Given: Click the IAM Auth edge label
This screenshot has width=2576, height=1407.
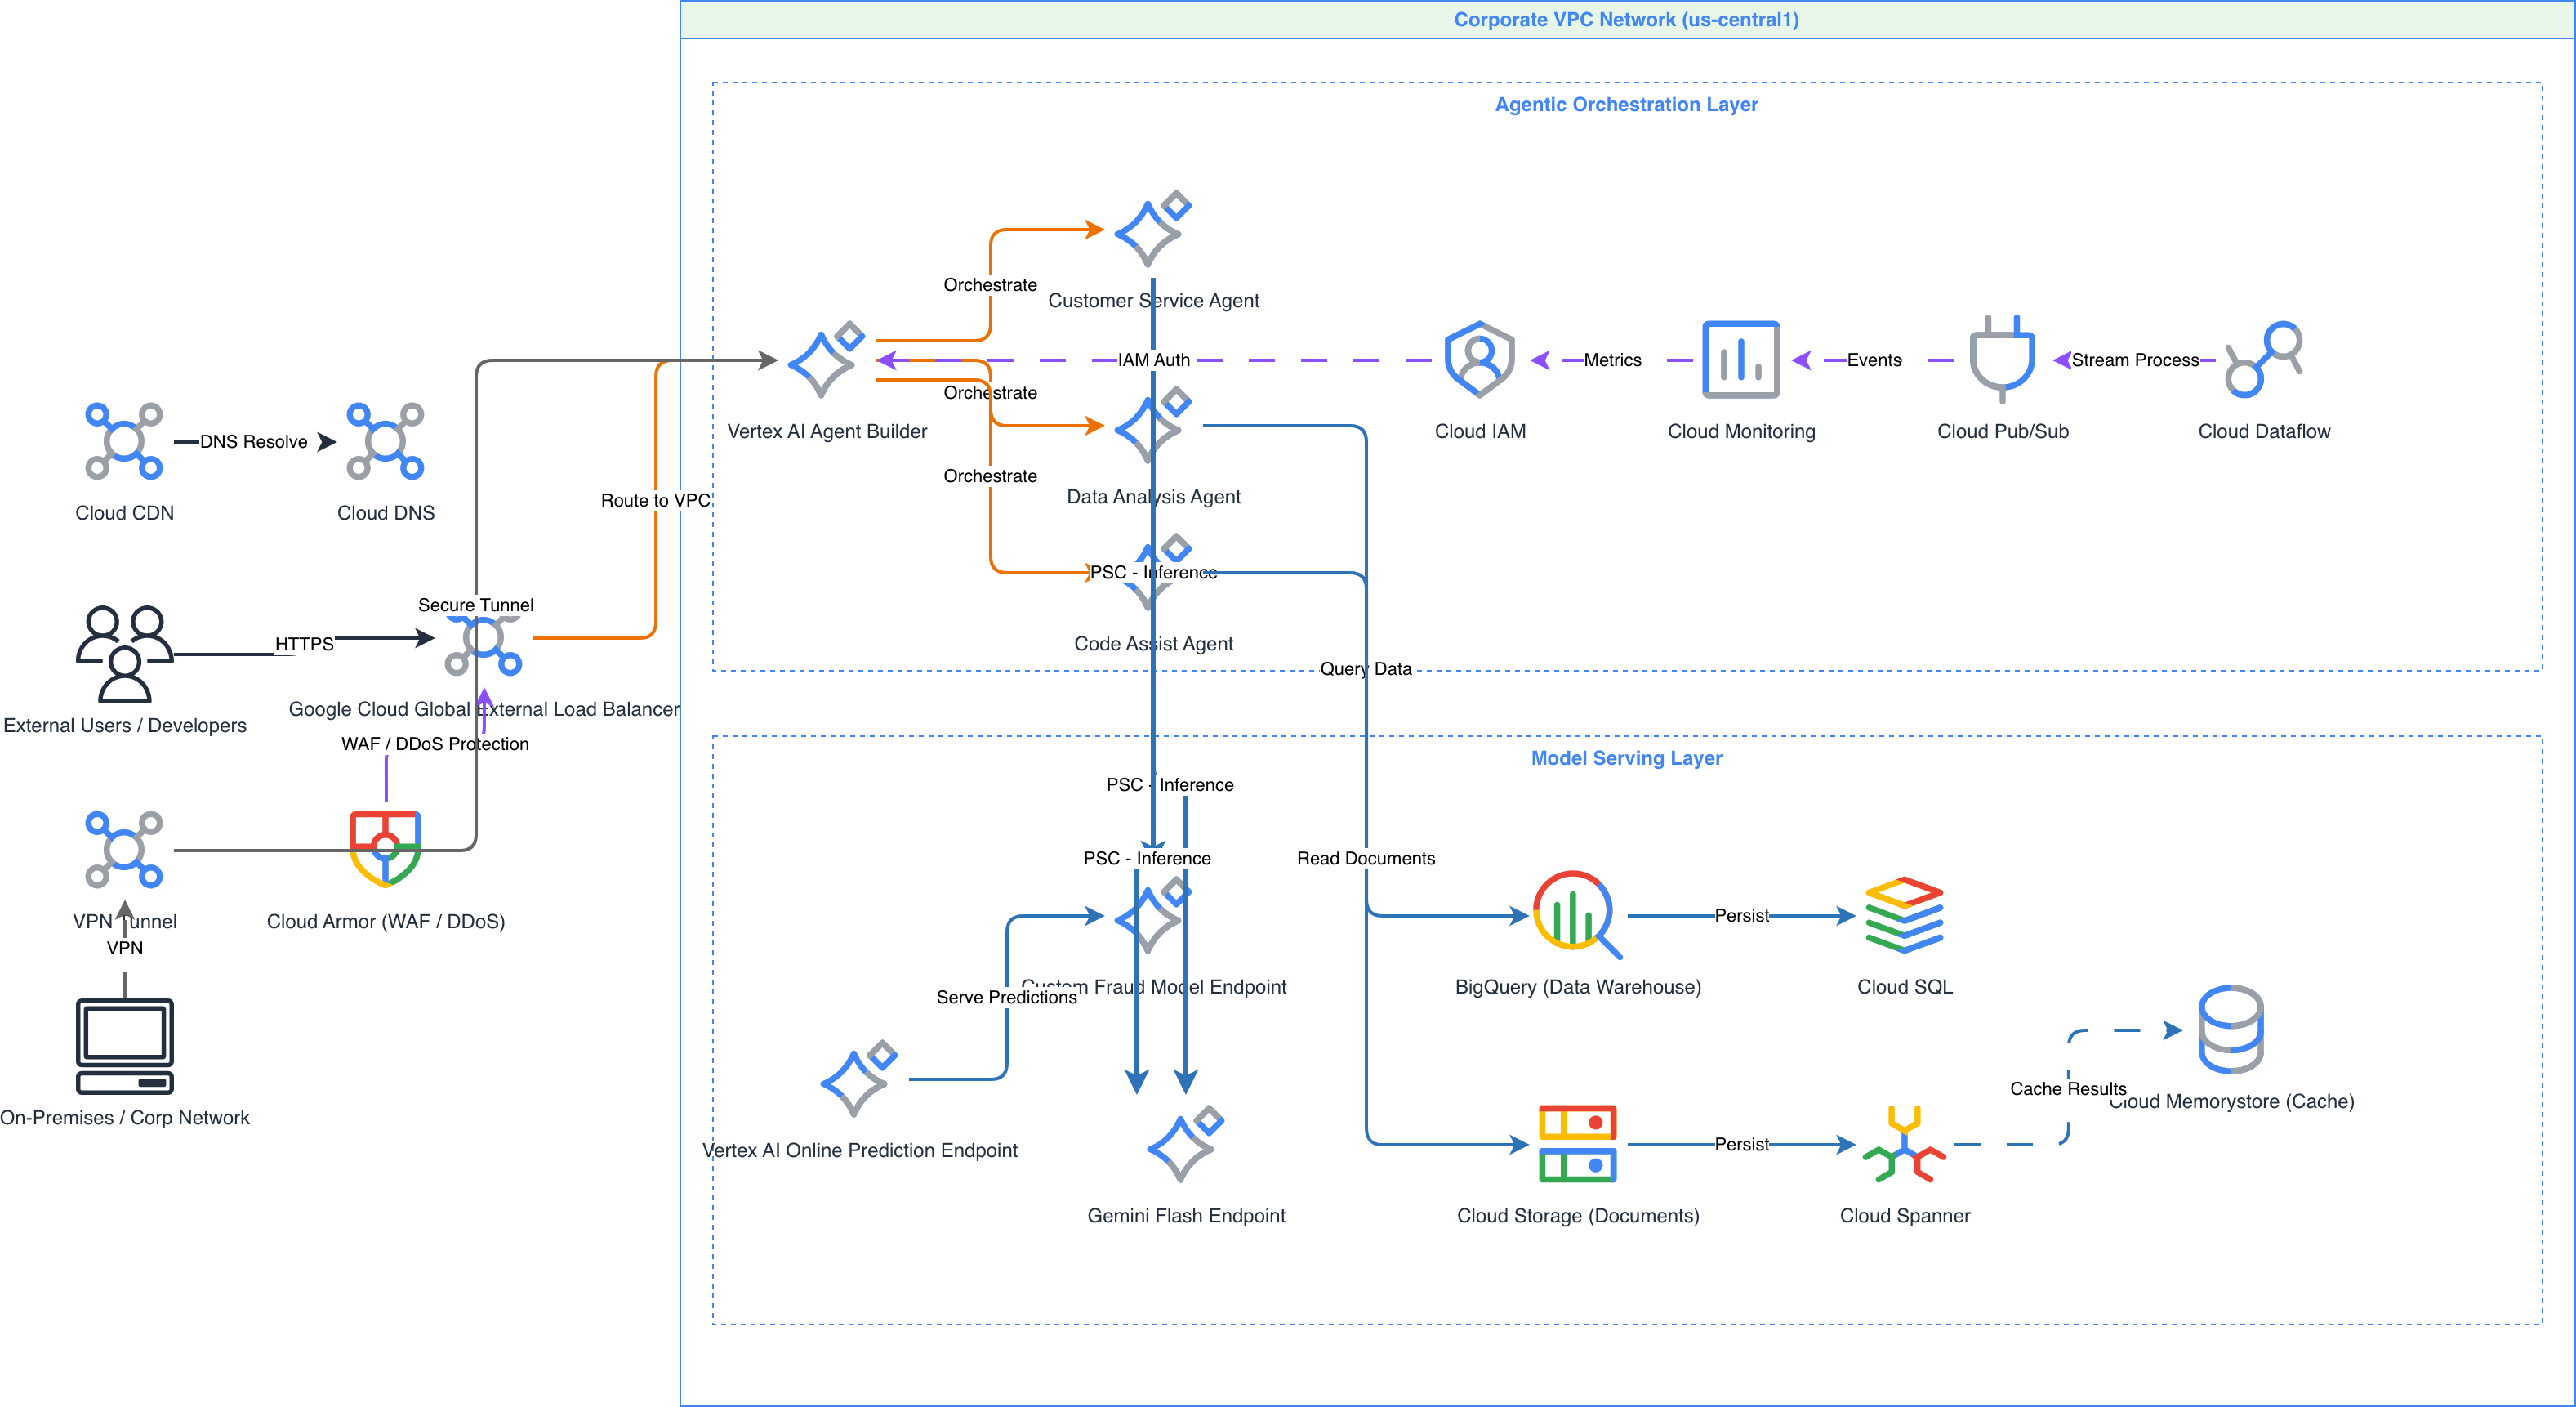Looking at the screenshot, I should click(1153, 360).
